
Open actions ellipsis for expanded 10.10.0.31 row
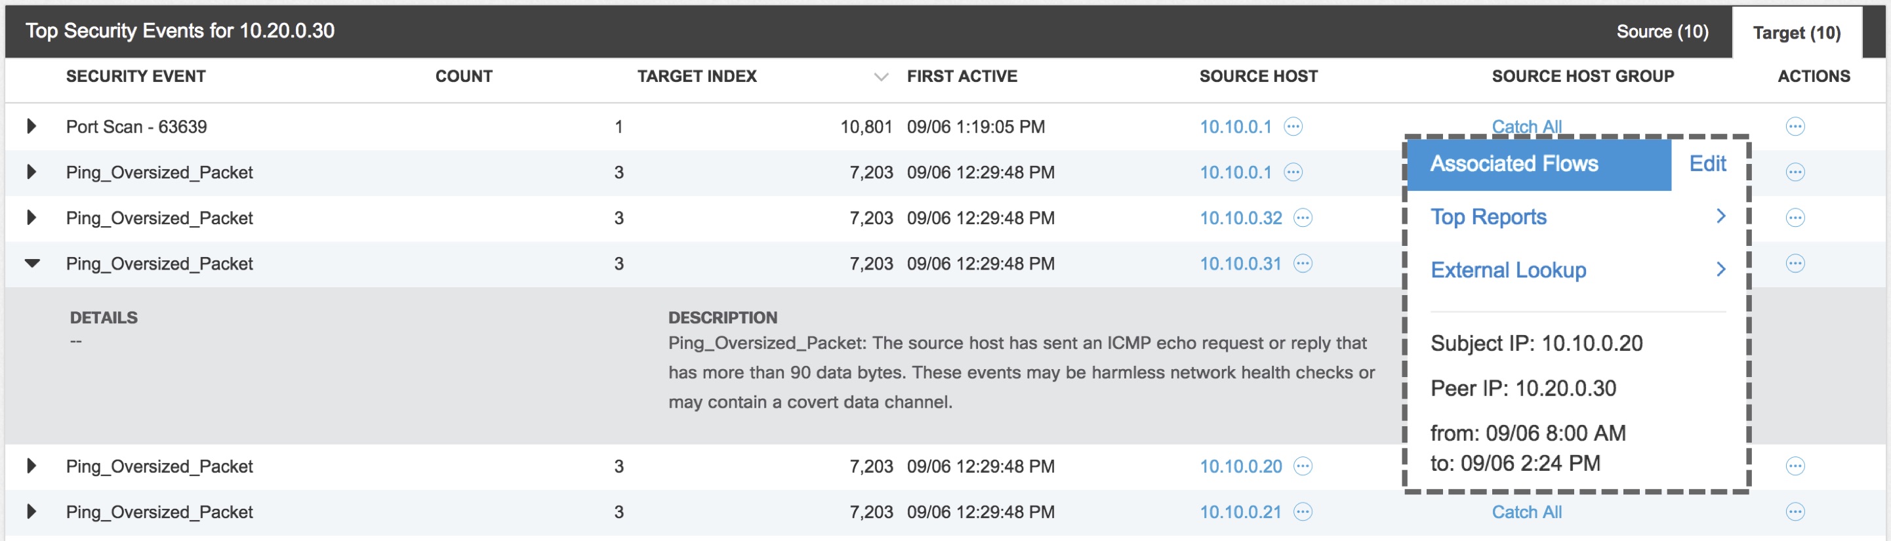[x=1795, y=264]
